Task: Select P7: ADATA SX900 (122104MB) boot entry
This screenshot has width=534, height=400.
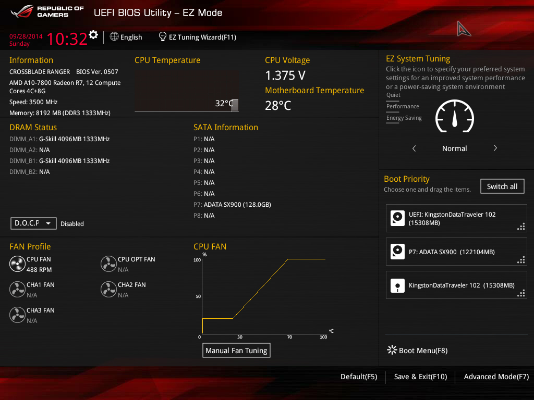Action: click(456, 252)
